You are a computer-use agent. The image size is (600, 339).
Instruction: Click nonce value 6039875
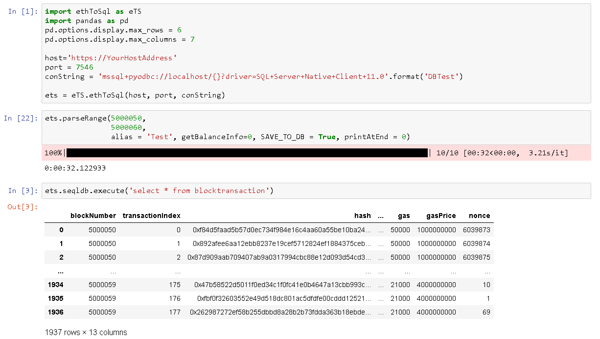[477, 257]
